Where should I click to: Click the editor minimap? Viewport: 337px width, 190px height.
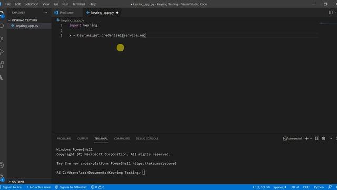pos(327,23)
